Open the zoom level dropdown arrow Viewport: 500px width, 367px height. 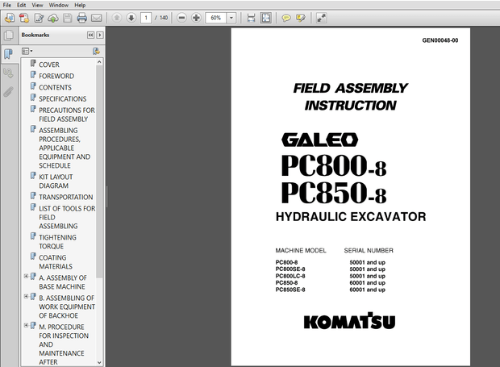pyautogui.click(x=232, y=18)
